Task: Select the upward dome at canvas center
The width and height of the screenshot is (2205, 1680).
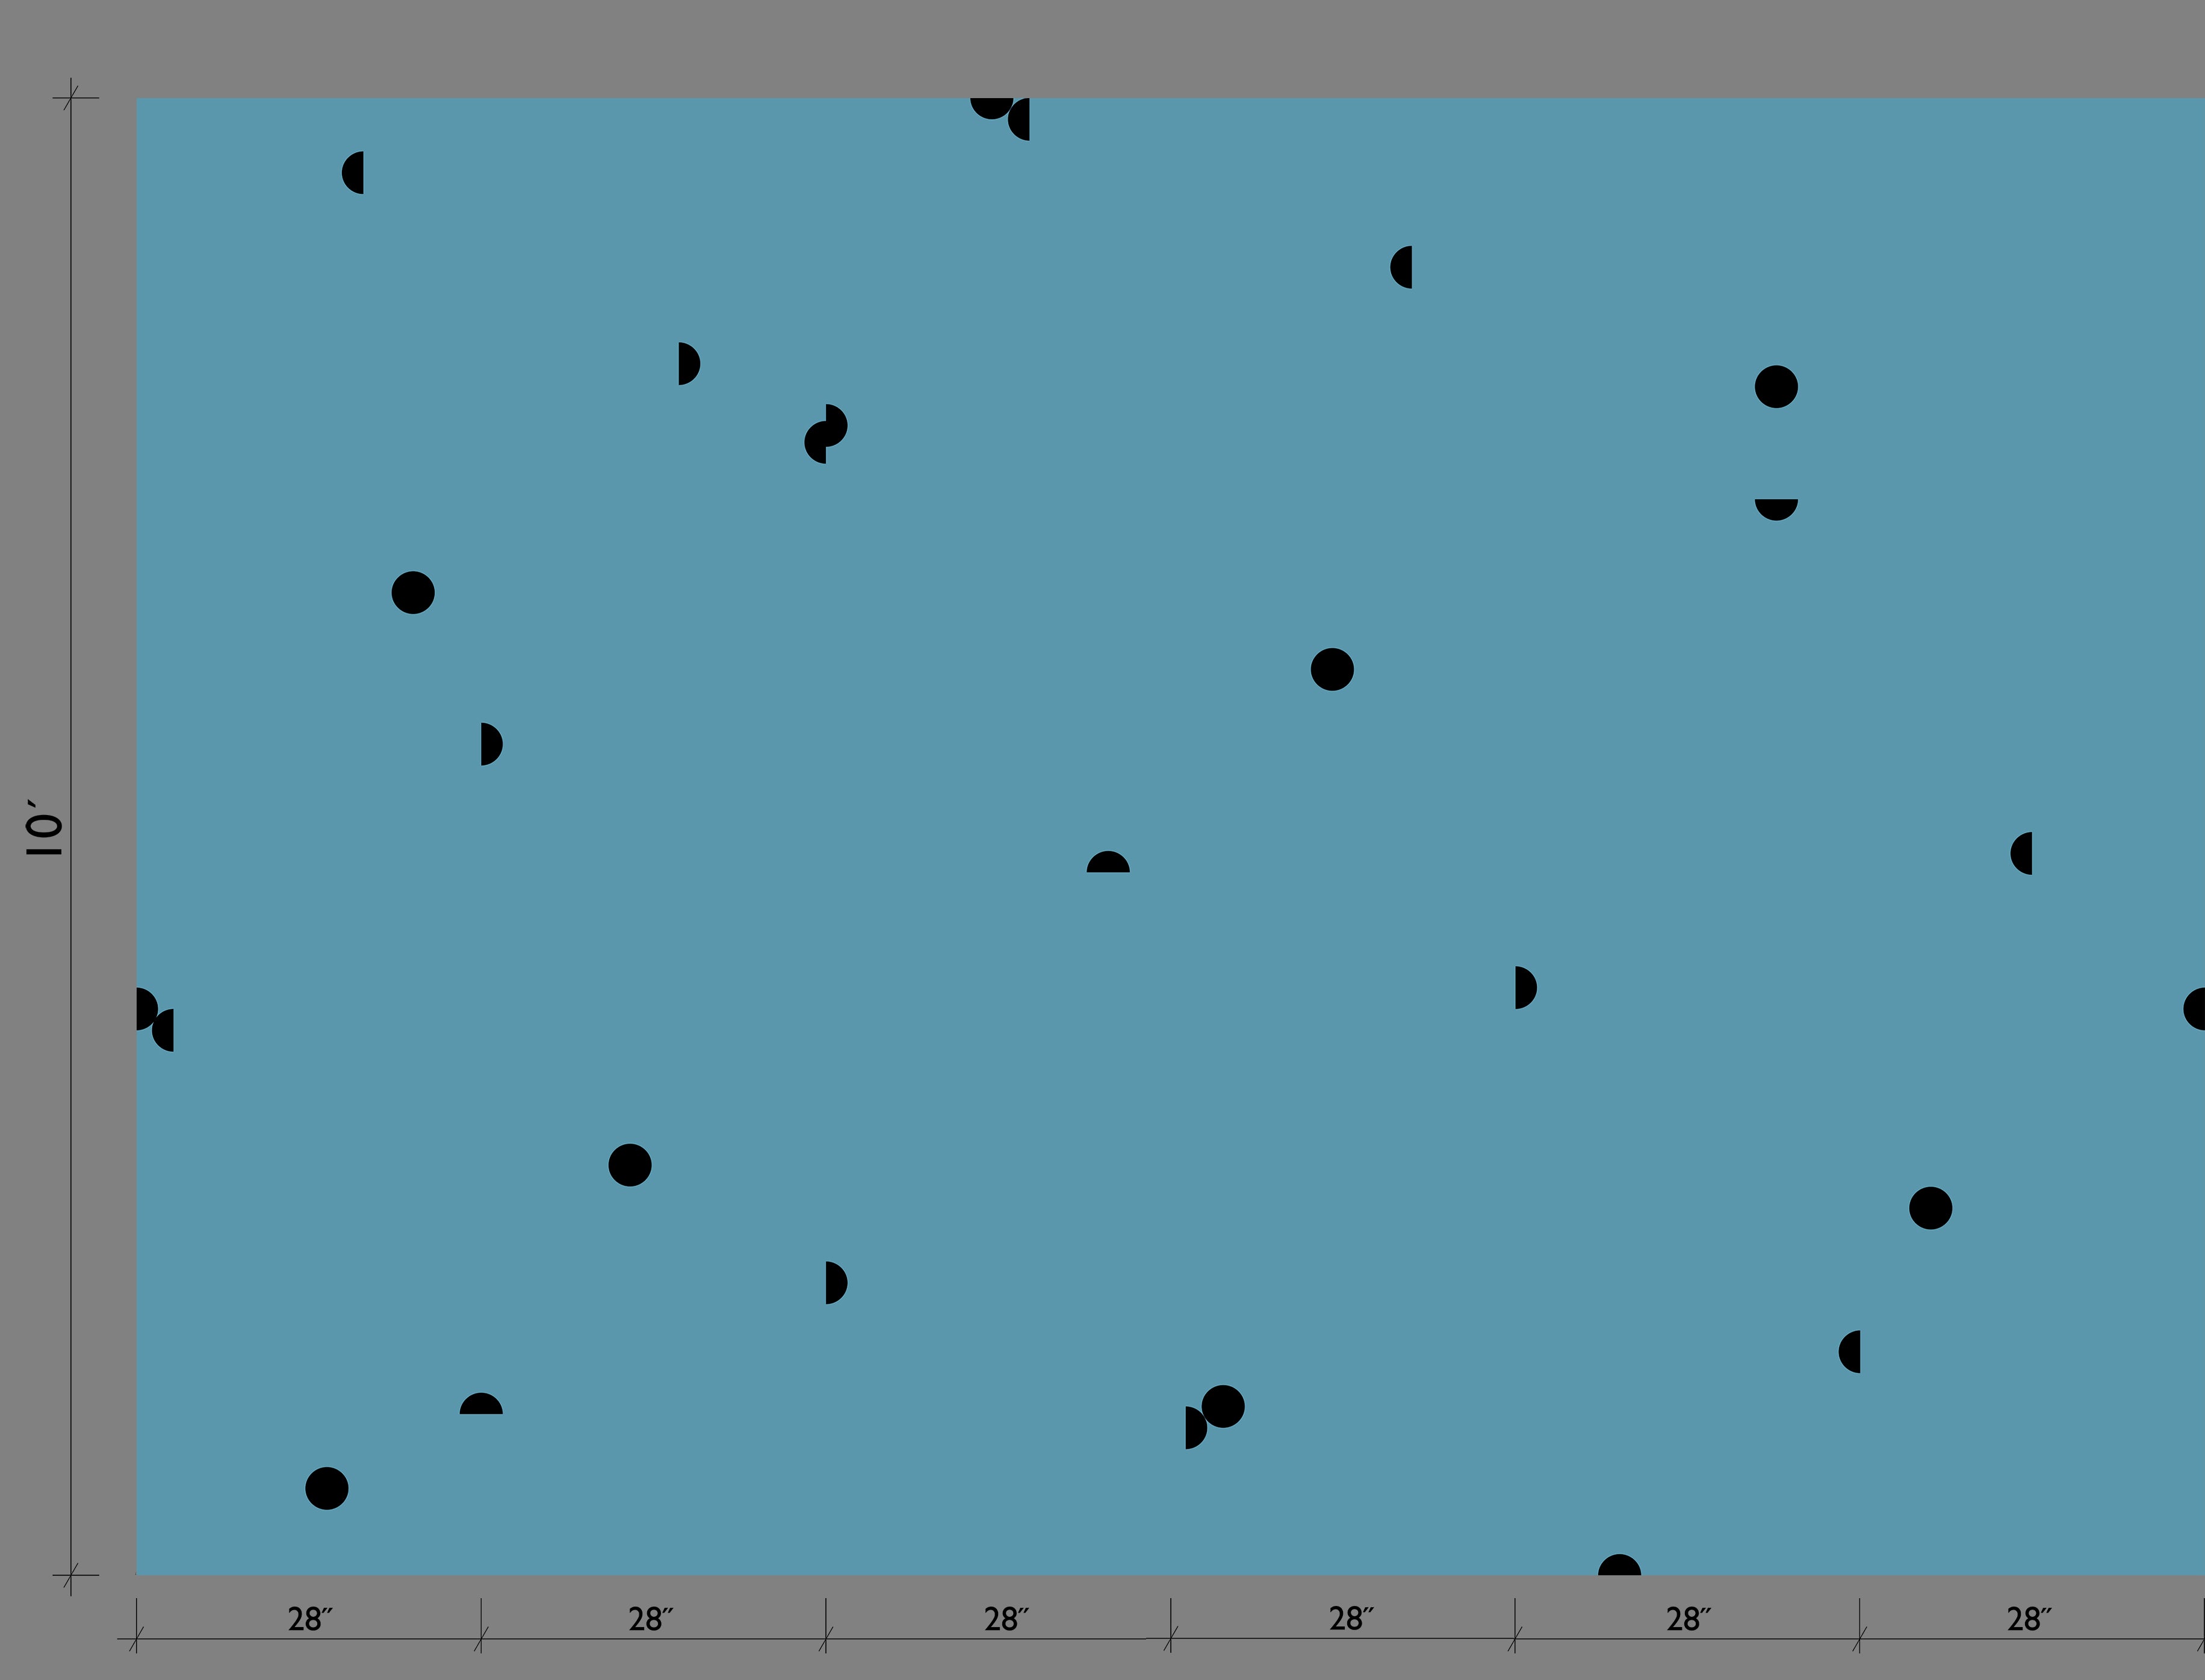Action: pyautogui.click(x=1108, y=864)
